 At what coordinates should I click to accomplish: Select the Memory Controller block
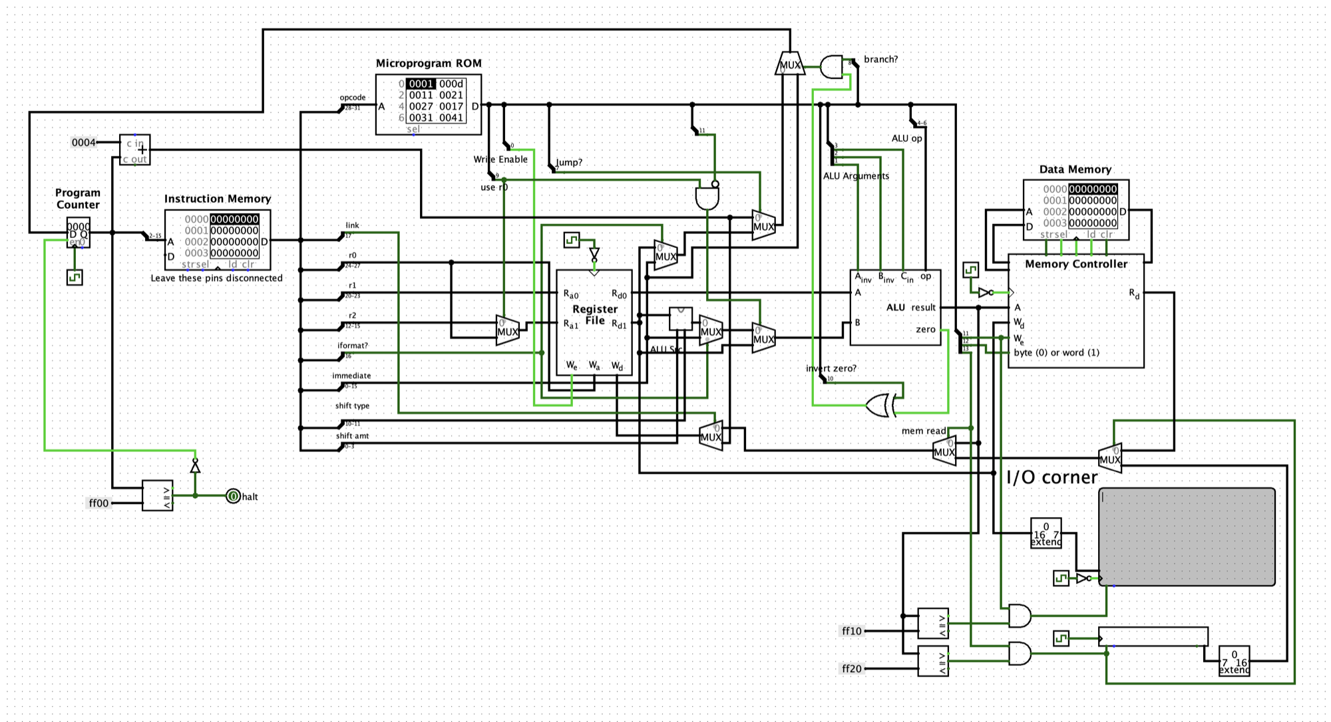[x=1076, y=310]
